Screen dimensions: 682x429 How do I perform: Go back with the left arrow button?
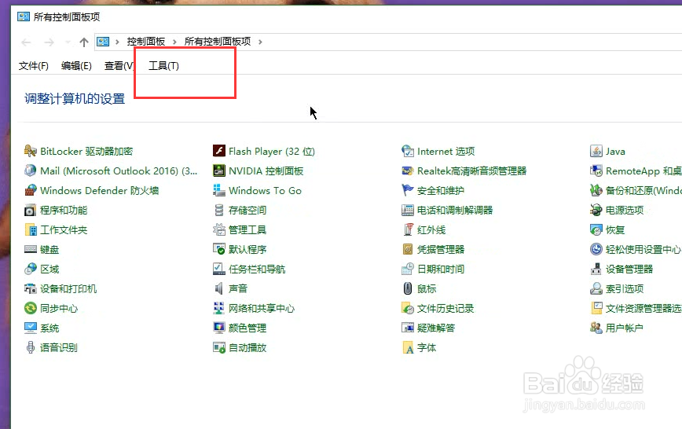click(x=26, y=42)
